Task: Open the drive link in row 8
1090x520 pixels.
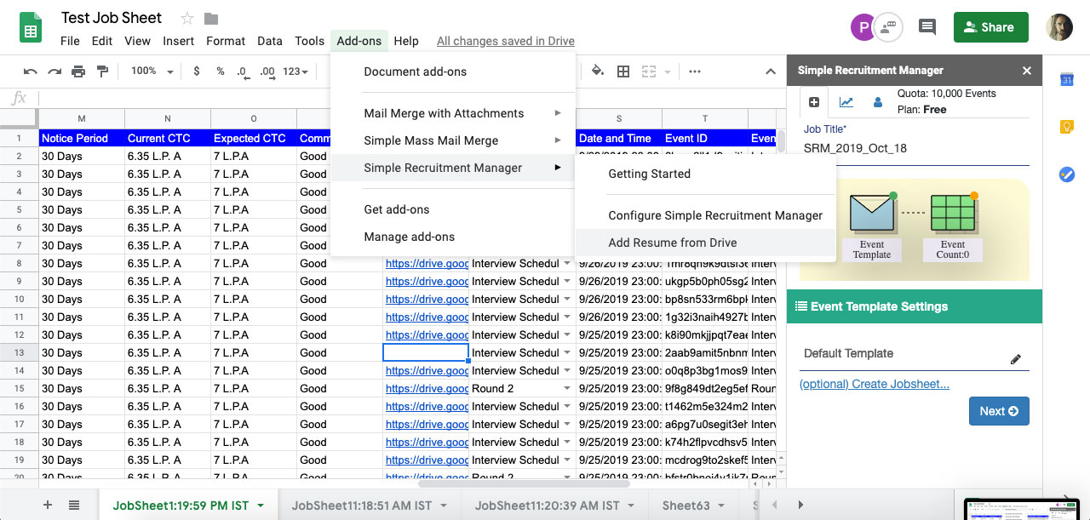Action: (x=427, y=263)
